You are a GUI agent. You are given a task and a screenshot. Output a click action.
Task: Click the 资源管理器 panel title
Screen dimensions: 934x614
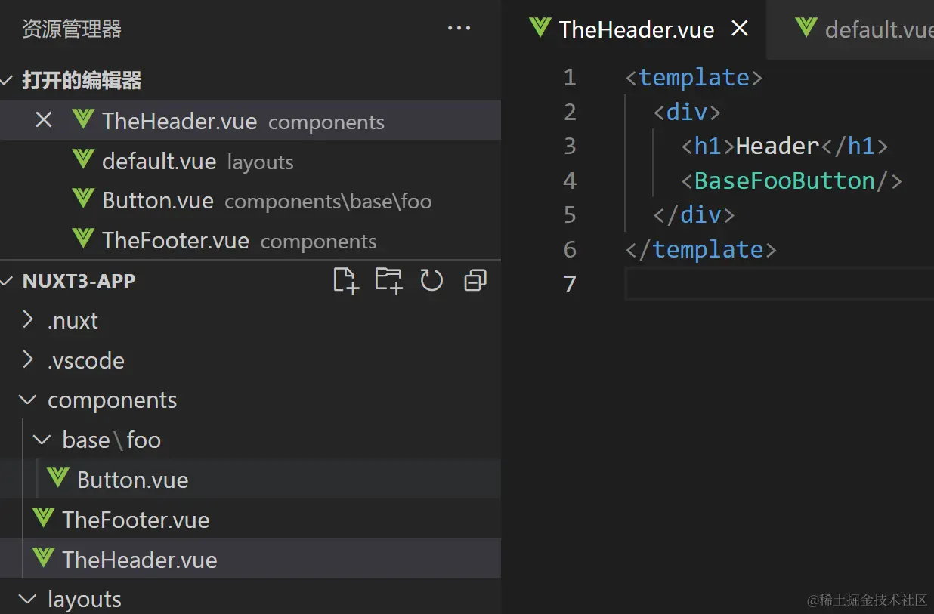72,29
